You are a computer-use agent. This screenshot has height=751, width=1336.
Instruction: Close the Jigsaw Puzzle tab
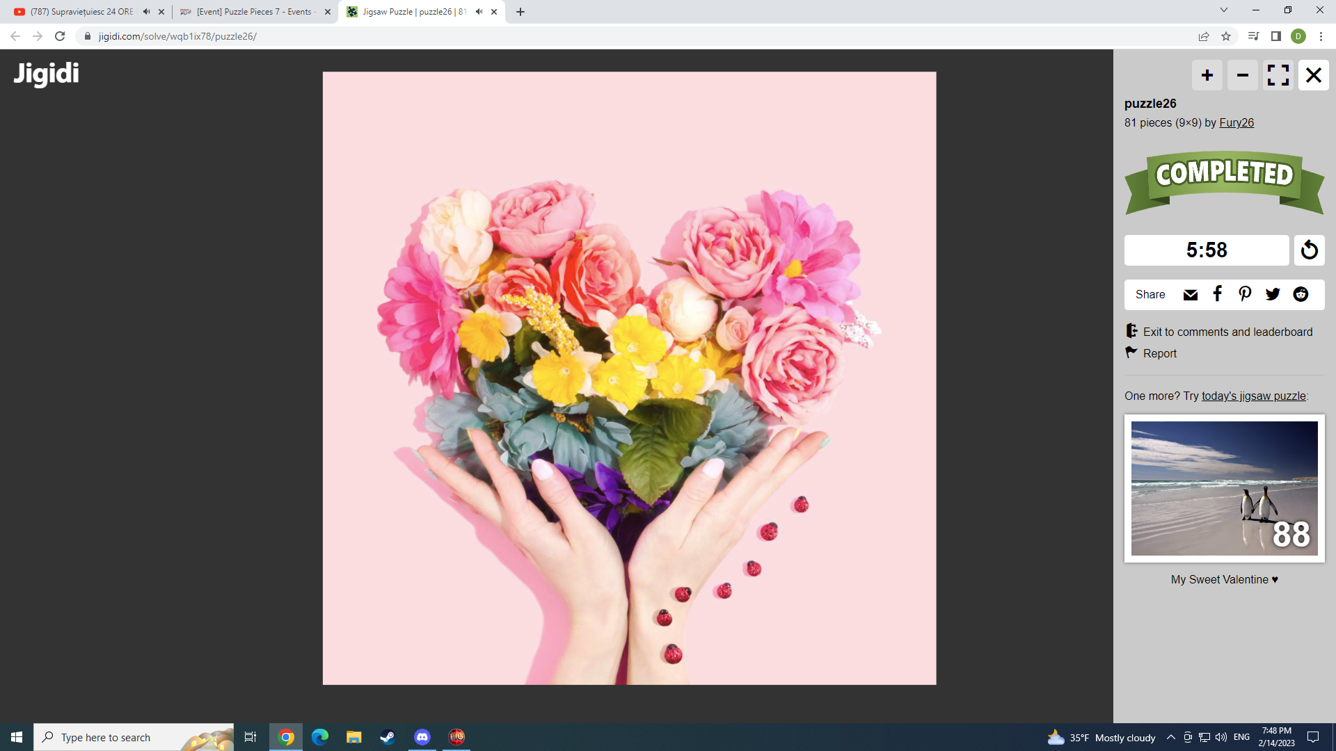point(494,12)
